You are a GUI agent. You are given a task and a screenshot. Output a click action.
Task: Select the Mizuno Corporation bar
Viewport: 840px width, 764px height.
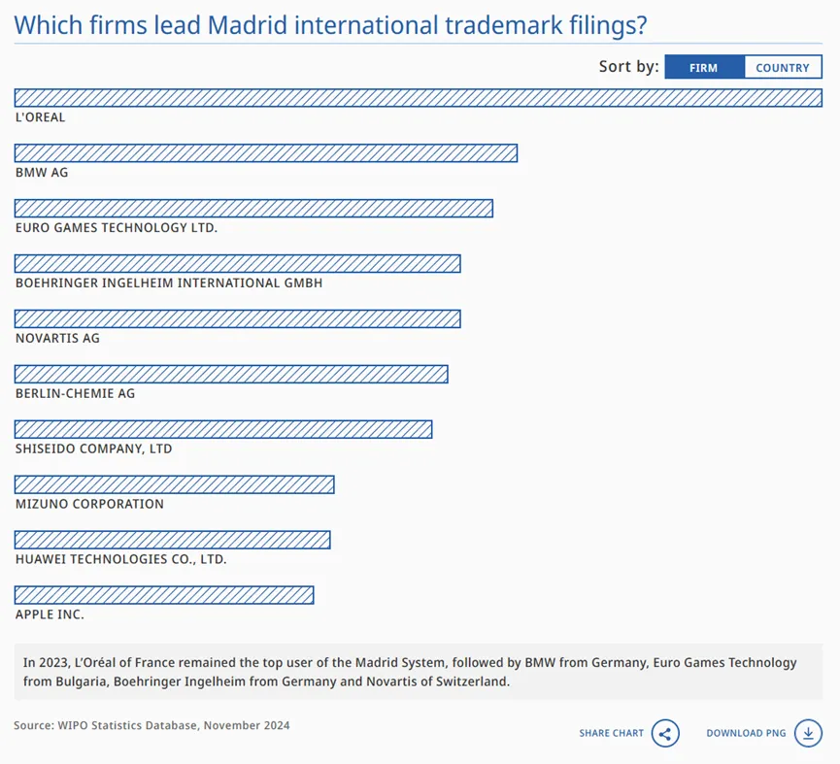point(175,484)
